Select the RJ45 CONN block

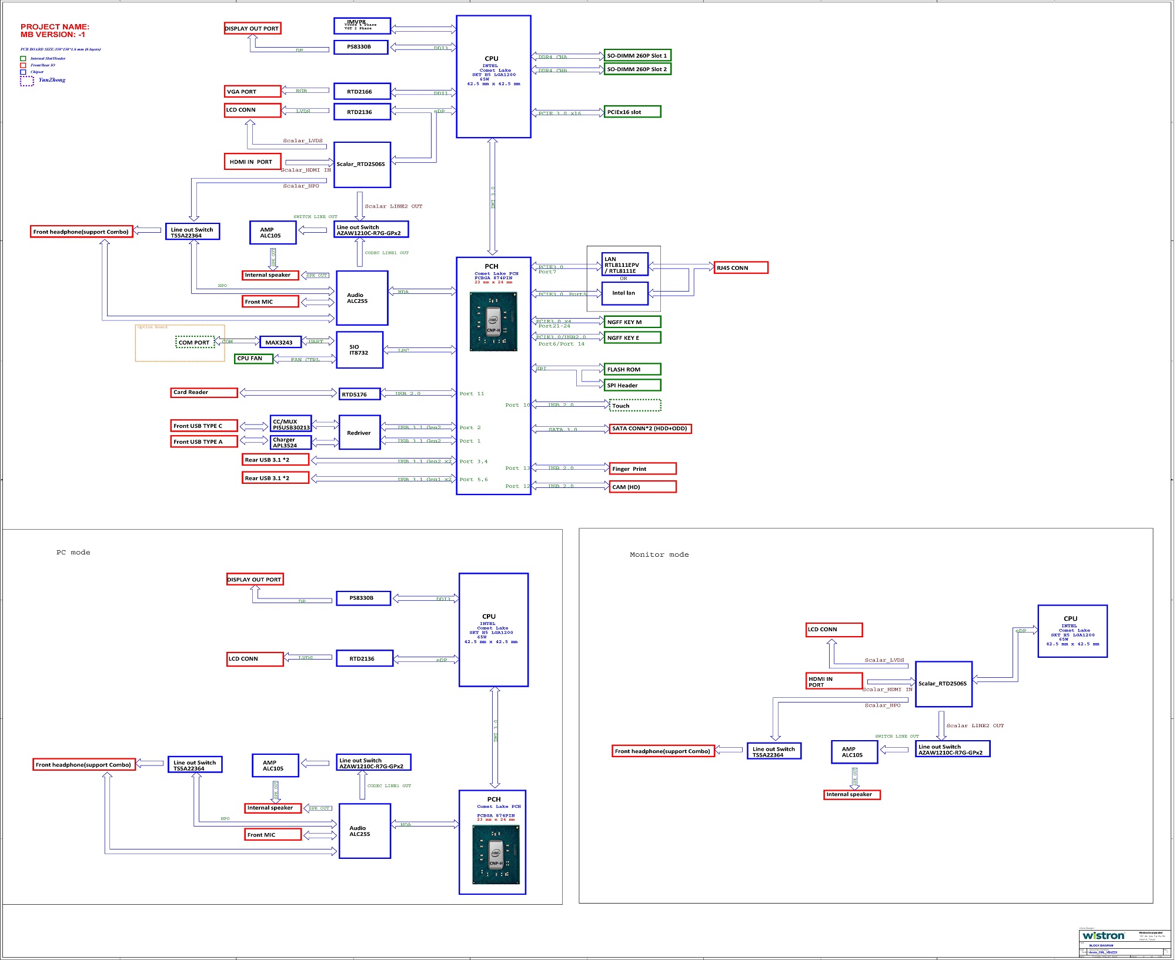[740, 267]
